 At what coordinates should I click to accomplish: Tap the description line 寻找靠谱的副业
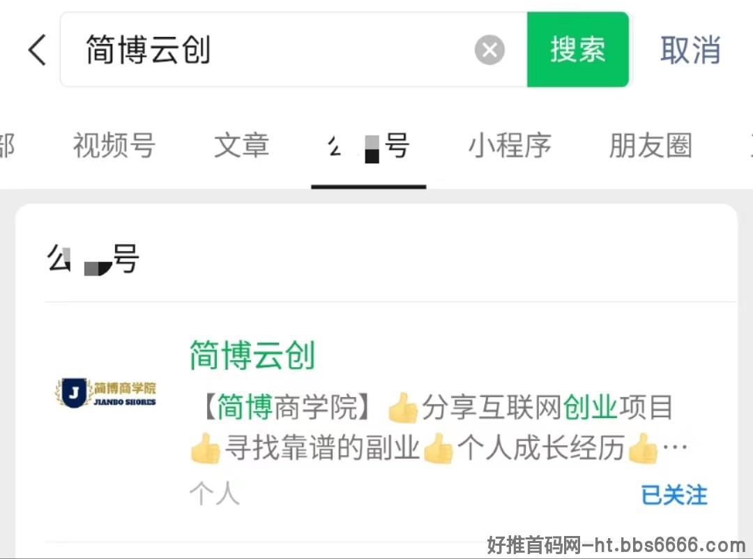tap(323, 448)
